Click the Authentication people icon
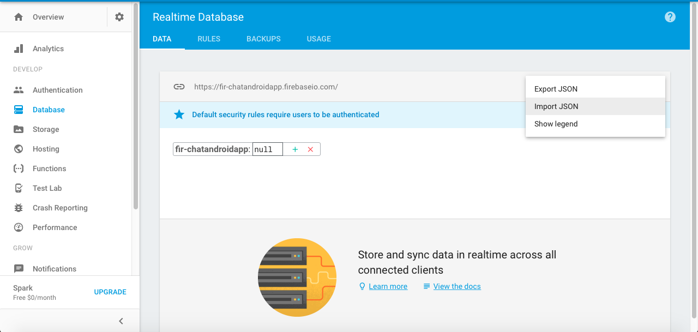The height and width of the screenshot is (332, 698). [19, 90]
